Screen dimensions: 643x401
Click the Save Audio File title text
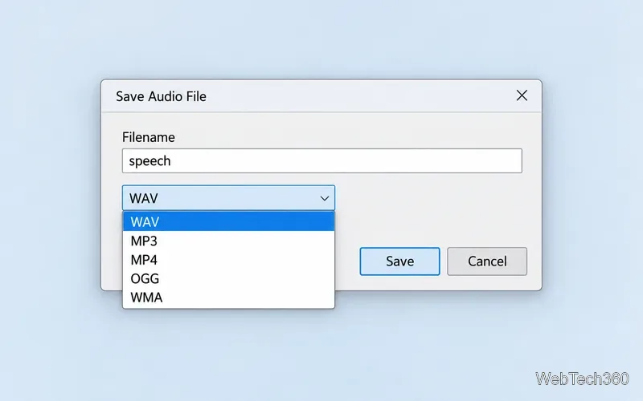[162, 96]
